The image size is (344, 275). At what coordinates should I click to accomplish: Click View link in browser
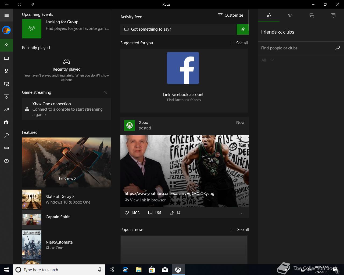145,200
